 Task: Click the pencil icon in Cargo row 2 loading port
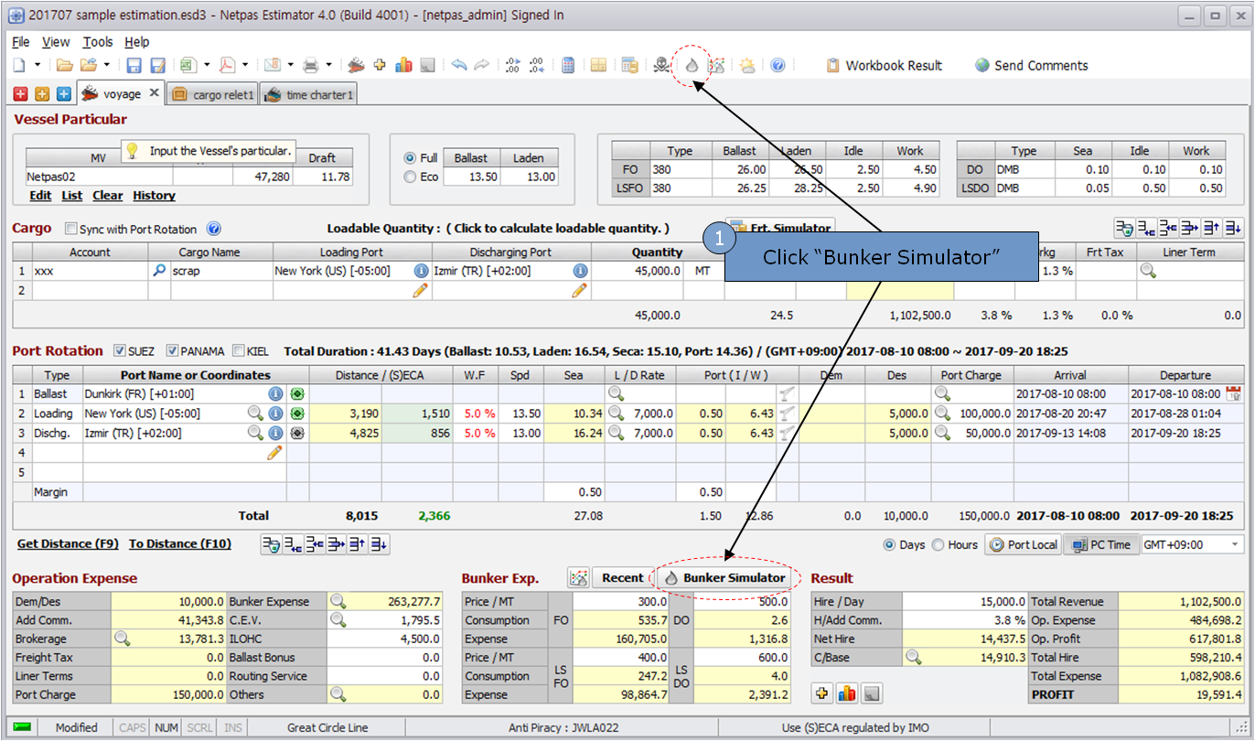coord(420,290)
